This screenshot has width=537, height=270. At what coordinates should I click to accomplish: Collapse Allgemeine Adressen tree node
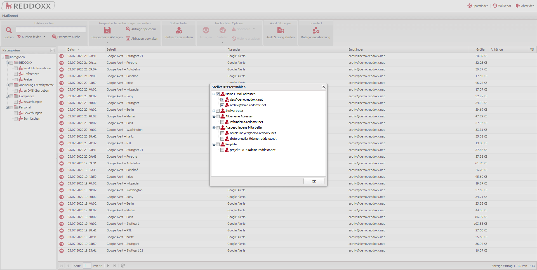[x=214, y=116]
